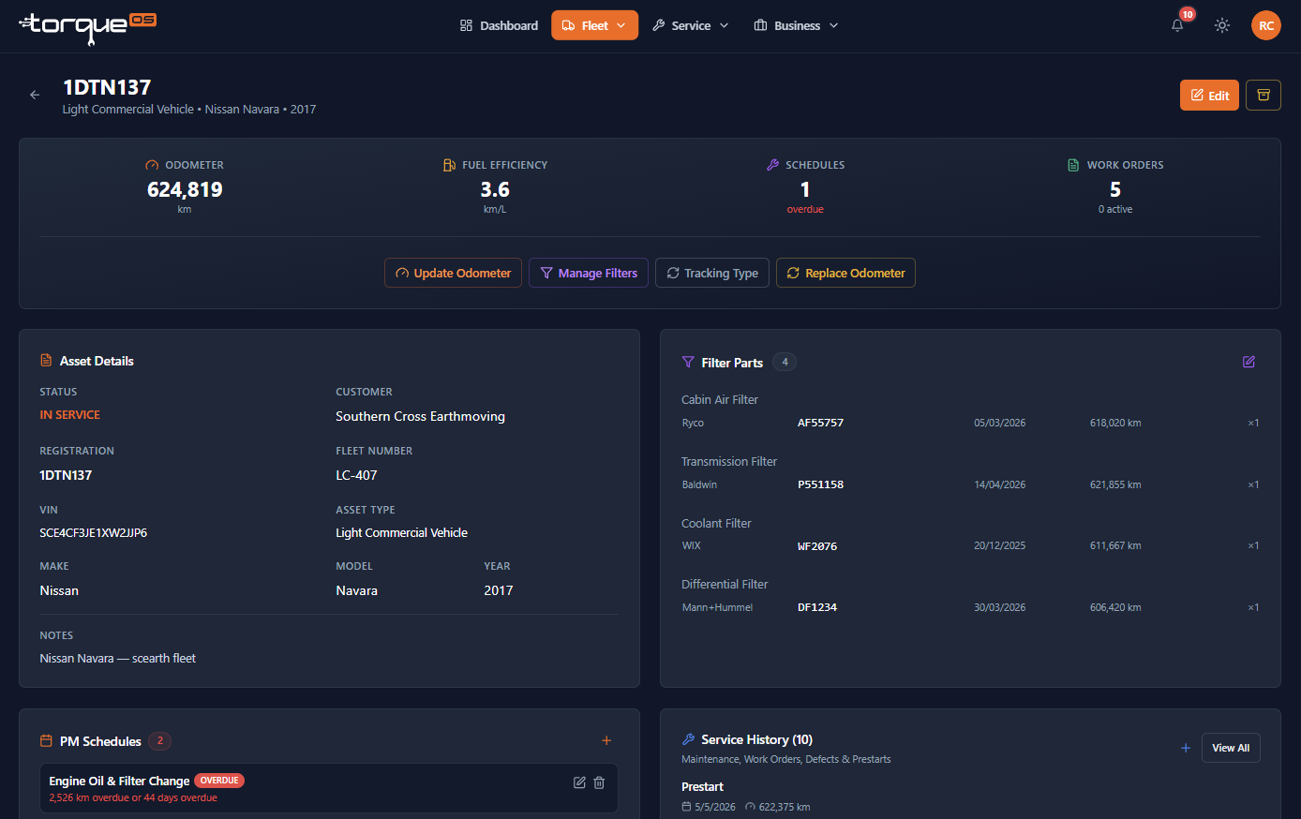Click Update Odometer

click(x=453, y=273)
